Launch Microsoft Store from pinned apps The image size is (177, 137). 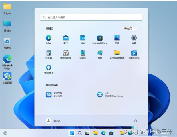pyautogui.click(x=100, y=40)
